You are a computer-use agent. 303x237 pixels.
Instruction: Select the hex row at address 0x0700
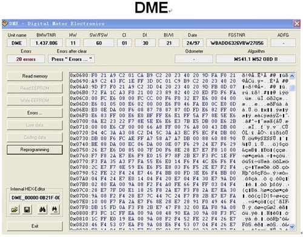pos(179,121)
